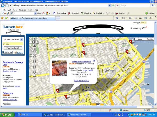Click the Windows Start button
157x117 pixels.
point(7,115)
